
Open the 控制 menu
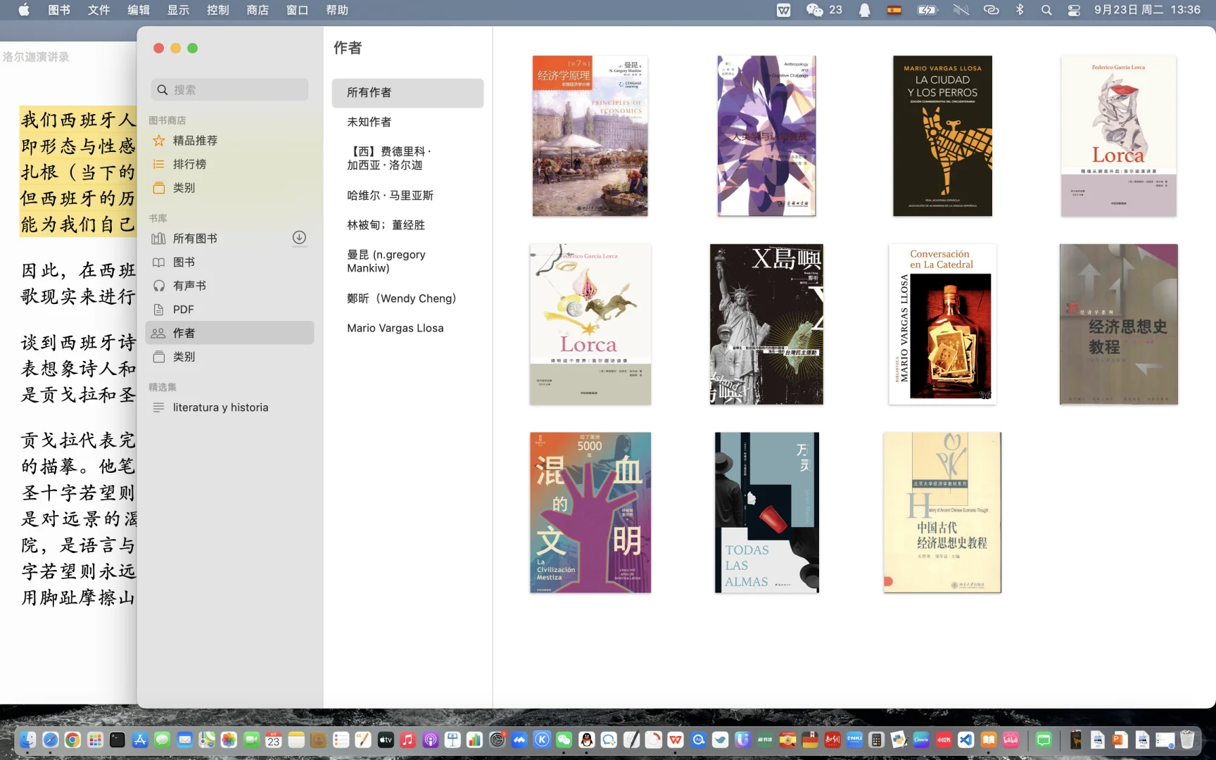(x=218, y=10)
